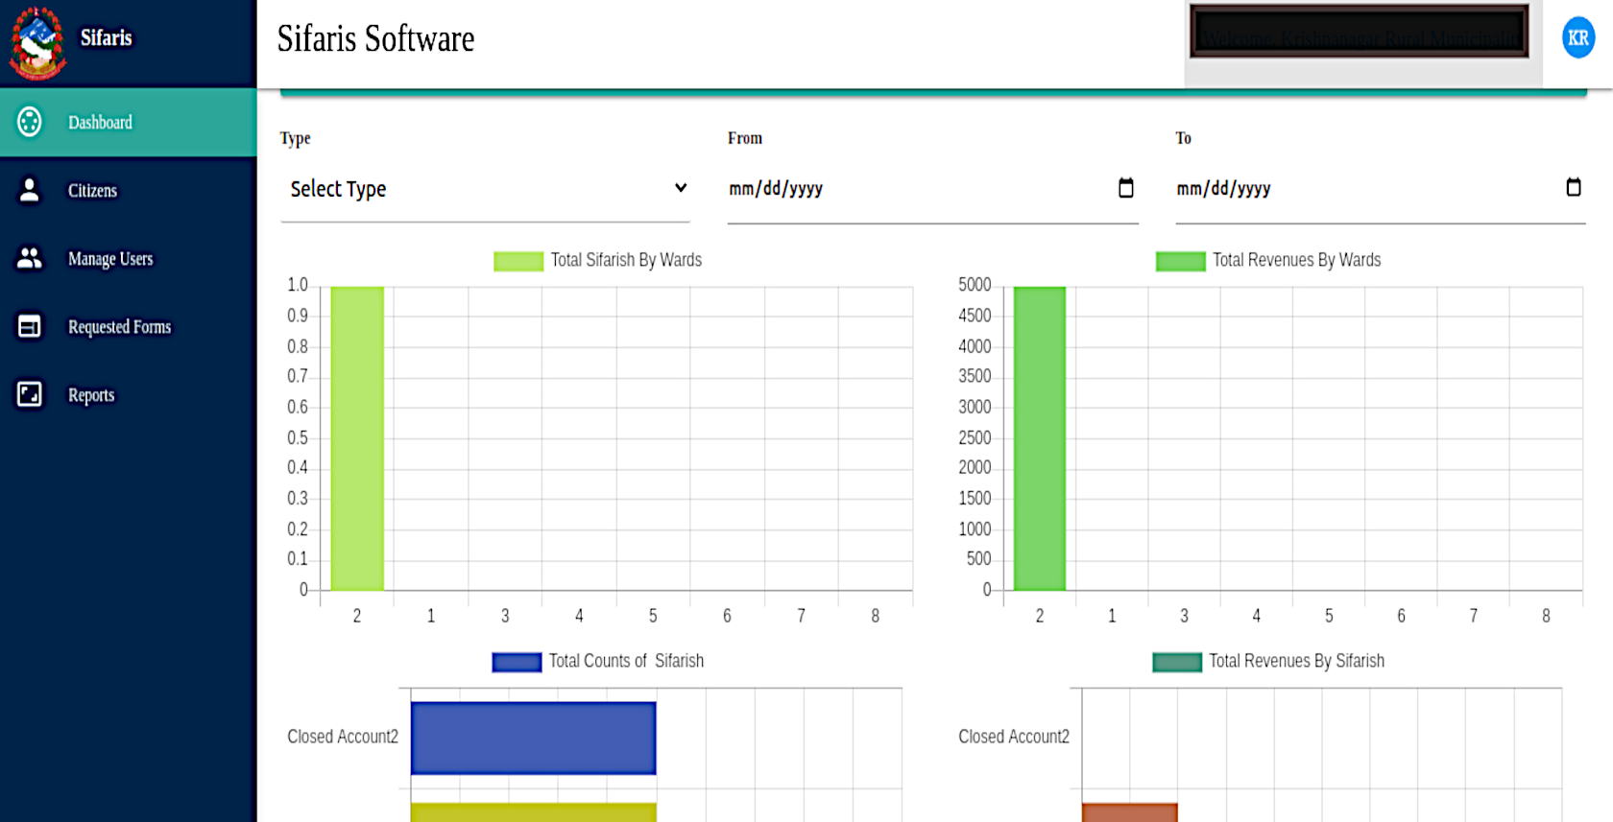Focus the To date input field
This screenshot has width=1613, height=822.
(1381, 189)
